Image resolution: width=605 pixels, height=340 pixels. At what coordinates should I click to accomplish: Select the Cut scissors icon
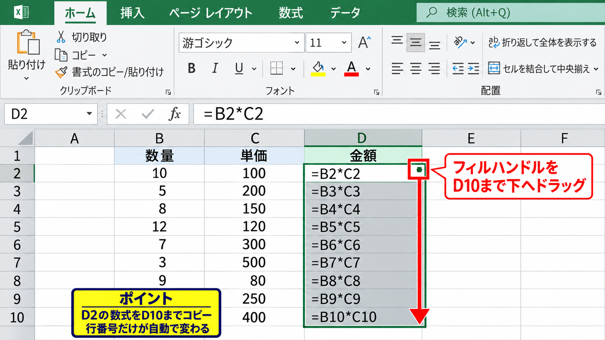click(x=61, y=37)
